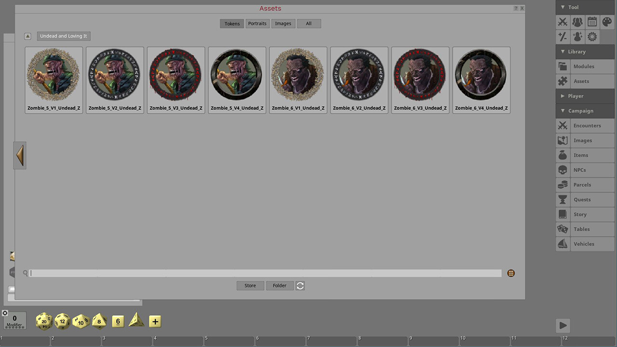
Task: Open the Modules library entry
Action: (x=584, y=66)
